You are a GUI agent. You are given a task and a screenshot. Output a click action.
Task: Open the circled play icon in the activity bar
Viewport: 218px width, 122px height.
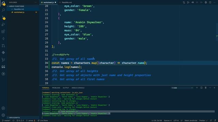[x=3, y=74]
